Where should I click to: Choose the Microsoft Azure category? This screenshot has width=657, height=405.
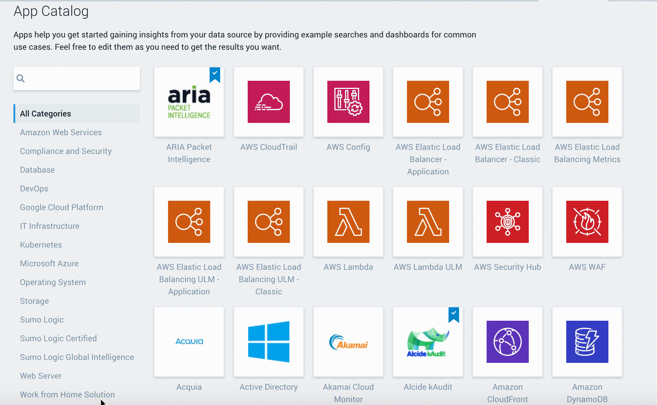coord(49,263)
